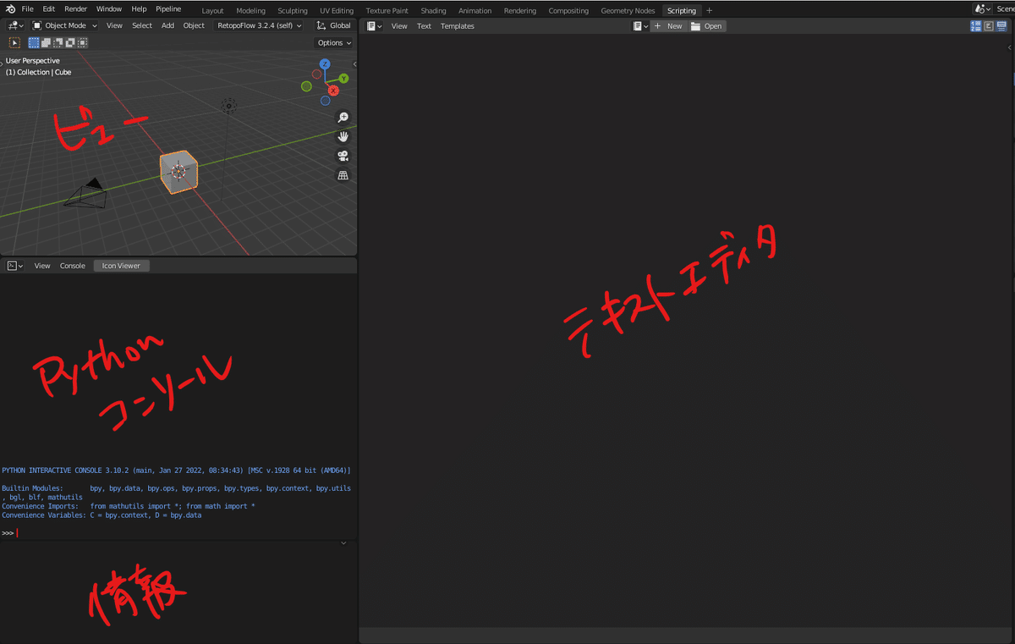Choose the Intersect selection mode icon
This screenshot has width=1015, height=644.
coord(82,42)
